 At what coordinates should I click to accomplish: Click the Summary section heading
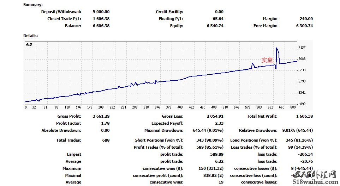coord(33,5)
